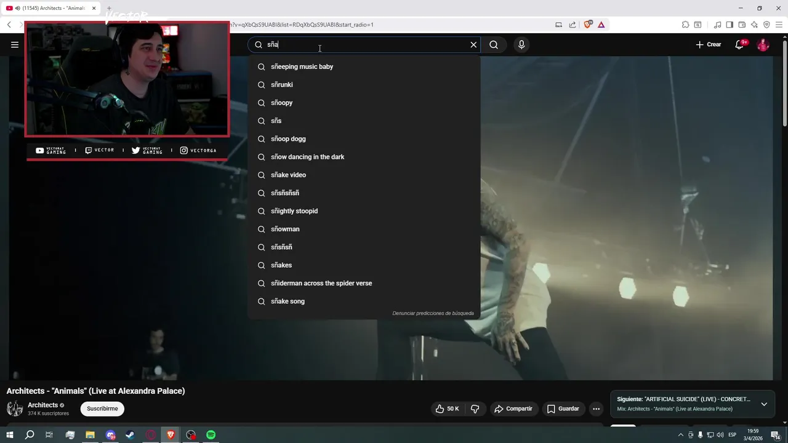Open the Brave Rewards triangle icon
This screenshot has height=443, width=788.
pyautogui.click(x=601, y=25)
